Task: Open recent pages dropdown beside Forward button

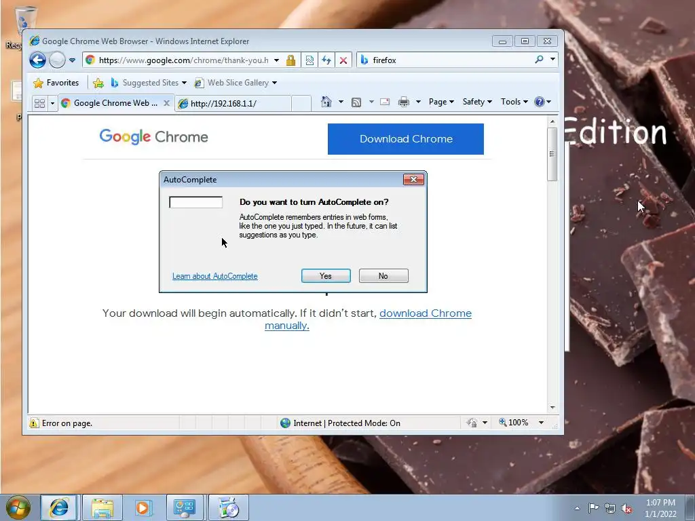Action: pyautogui.click(x=72, y=60)
